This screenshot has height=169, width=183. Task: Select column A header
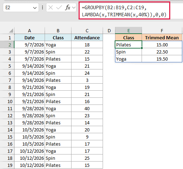(x=29, y=31)
